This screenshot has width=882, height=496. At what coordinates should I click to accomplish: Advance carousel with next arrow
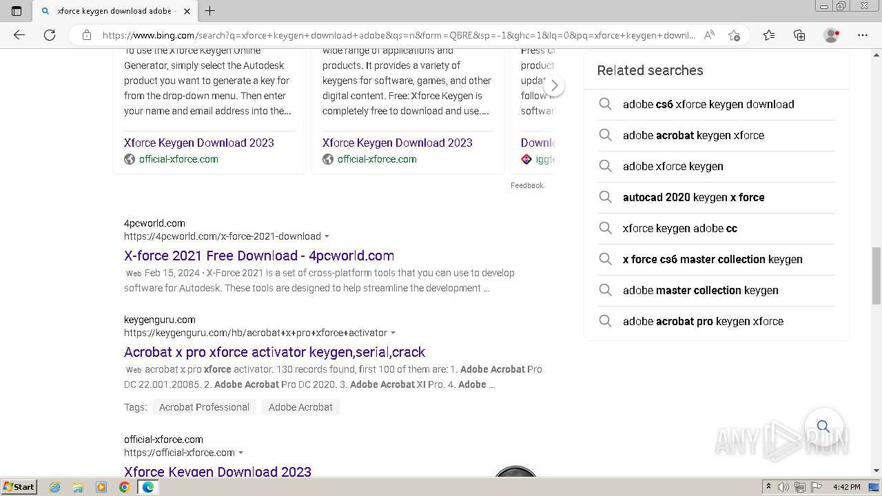554,86
